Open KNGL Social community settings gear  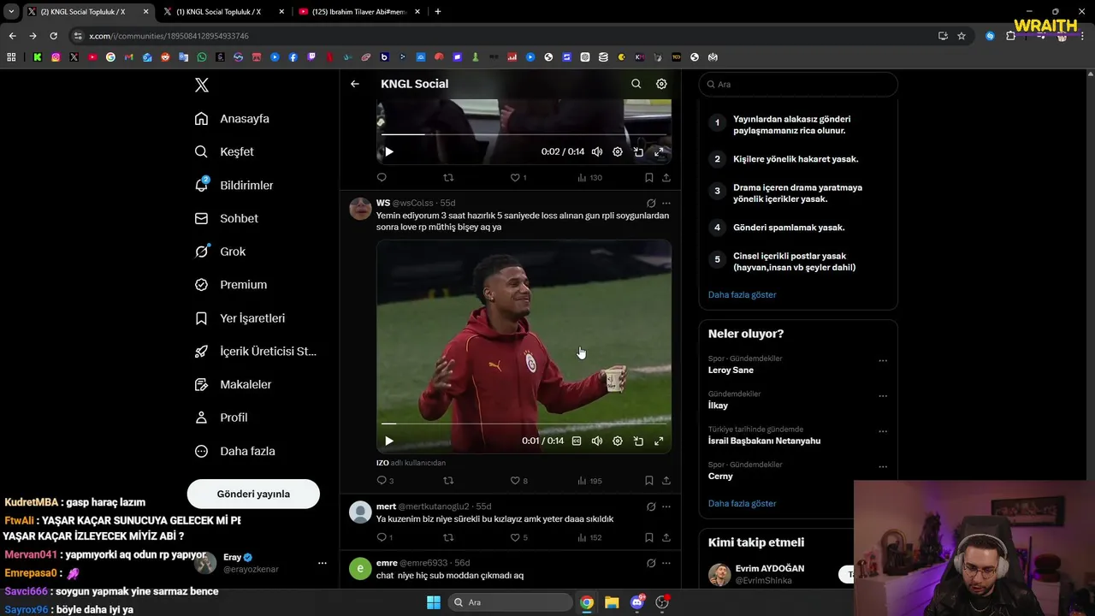click(x=661, y=84)
